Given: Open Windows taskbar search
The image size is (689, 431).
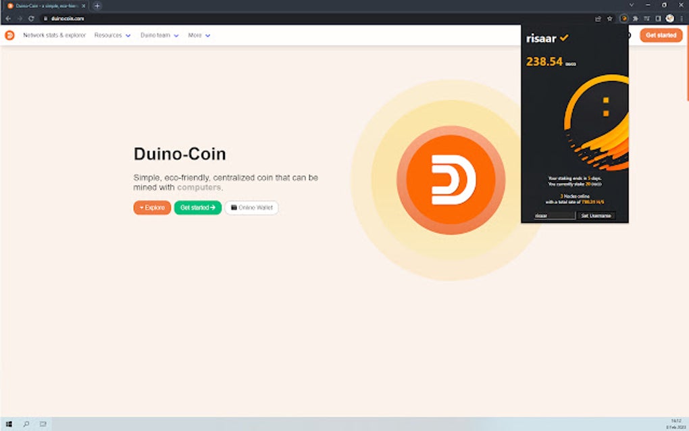Looking at the screenshot, I should (x=26, y=424).
